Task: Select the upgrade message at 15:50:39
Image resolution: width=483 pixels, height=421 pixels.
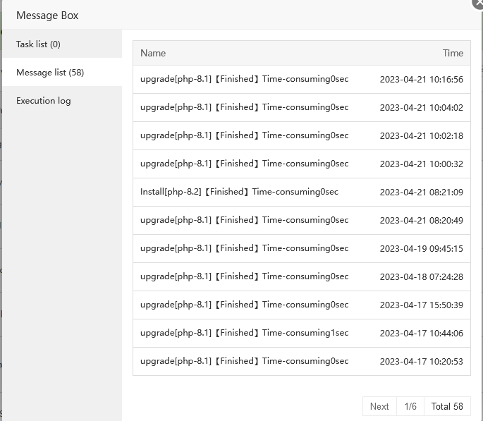Action: [244, 305]
